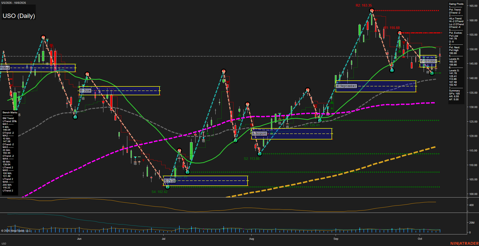Click the swing high pivot marker at 163.35

click(x=372, y=11)
